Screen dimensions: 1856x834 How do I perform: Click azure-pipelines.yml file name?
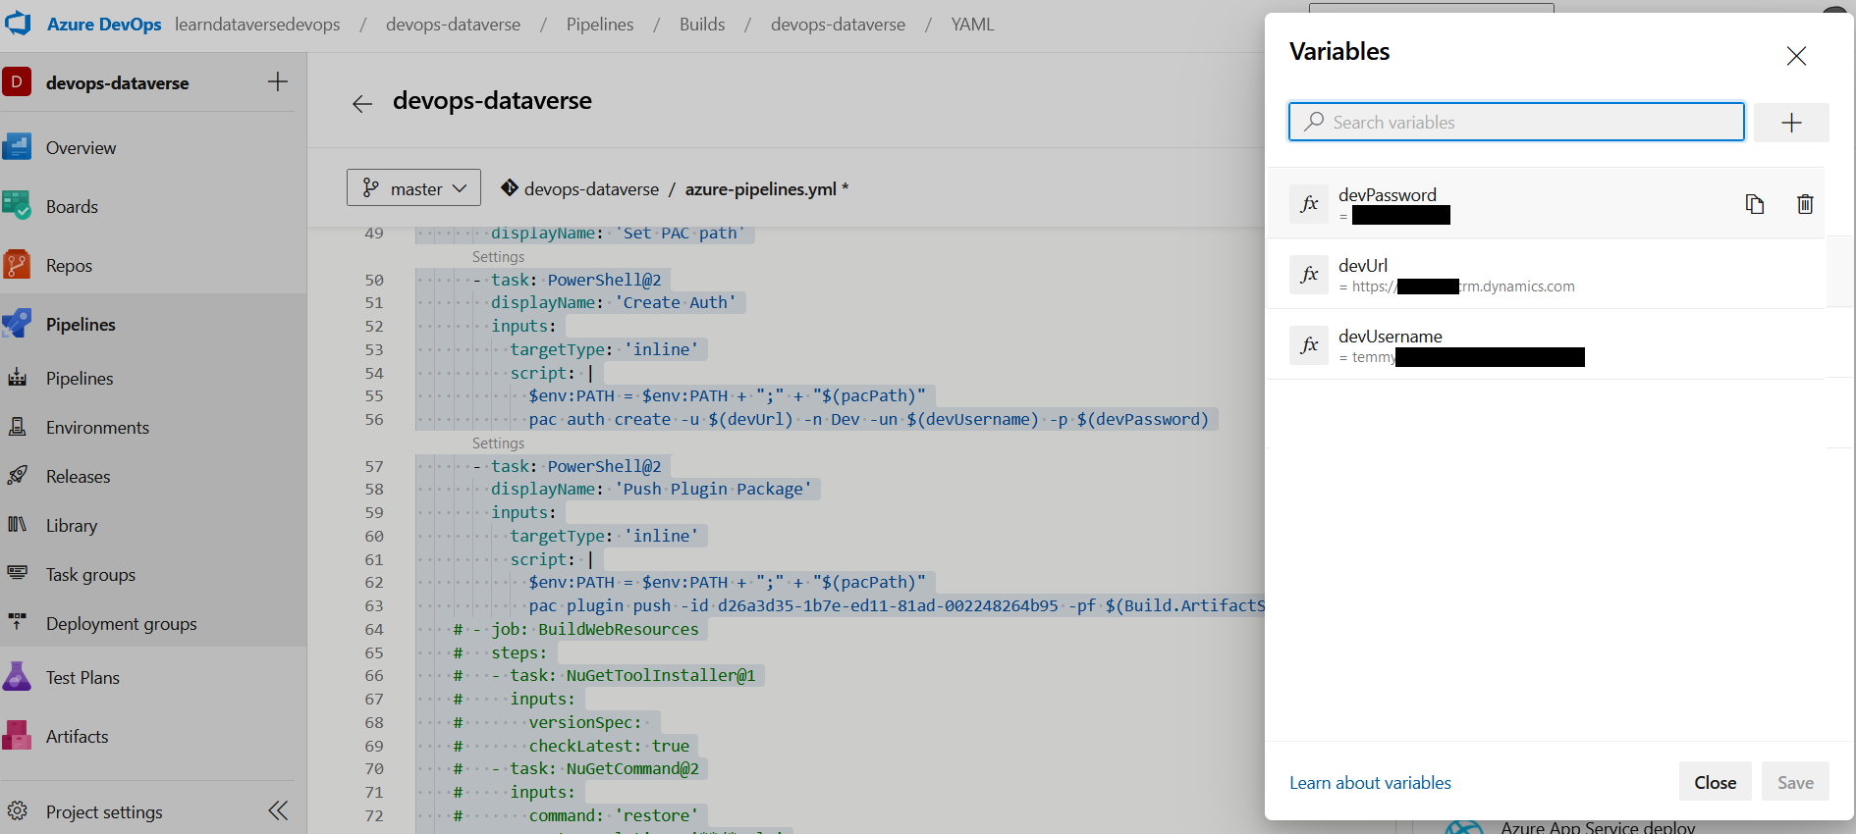click(760, 188)
